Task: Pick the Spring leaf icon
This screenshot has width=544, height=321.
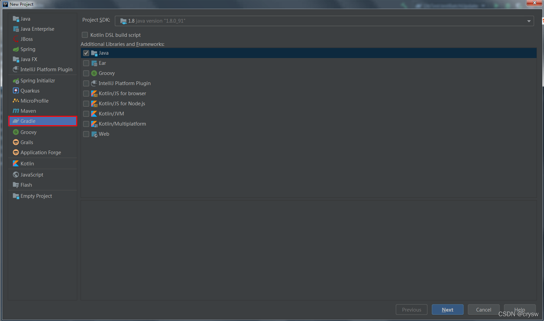Action: (16, 49)
